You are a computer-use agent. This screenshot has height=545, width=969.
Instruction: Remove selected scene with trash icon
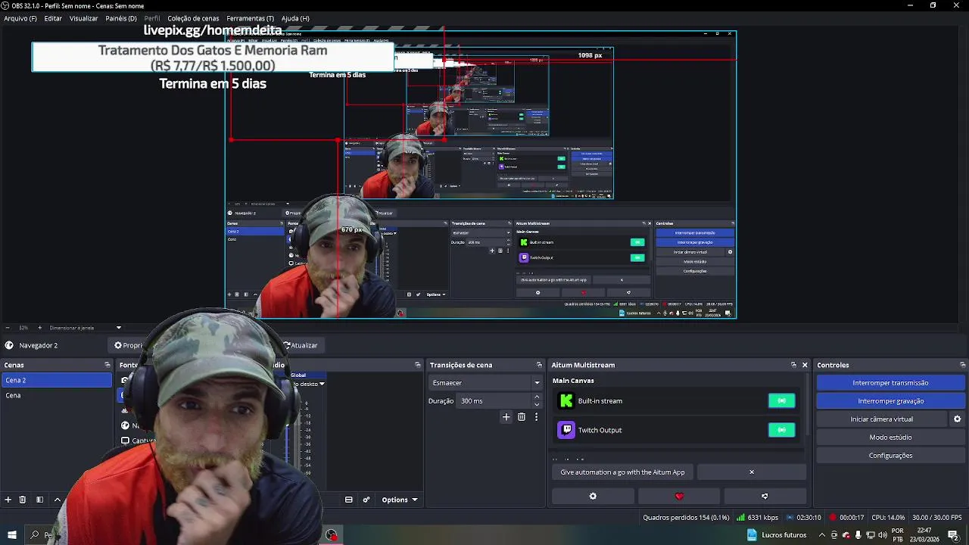pos(23,500)
